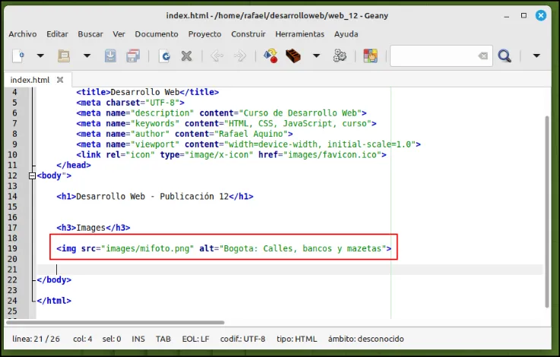The height and width of the screenshot is (357, 560).
Task: Create a new file with toolbar icon
Action: pos(18,56)
